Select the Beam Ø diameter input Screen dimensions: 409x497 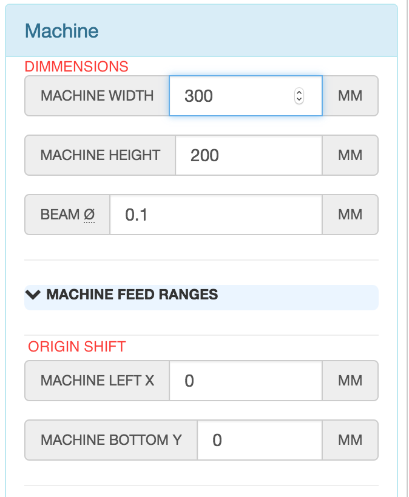tap(215, 215)
